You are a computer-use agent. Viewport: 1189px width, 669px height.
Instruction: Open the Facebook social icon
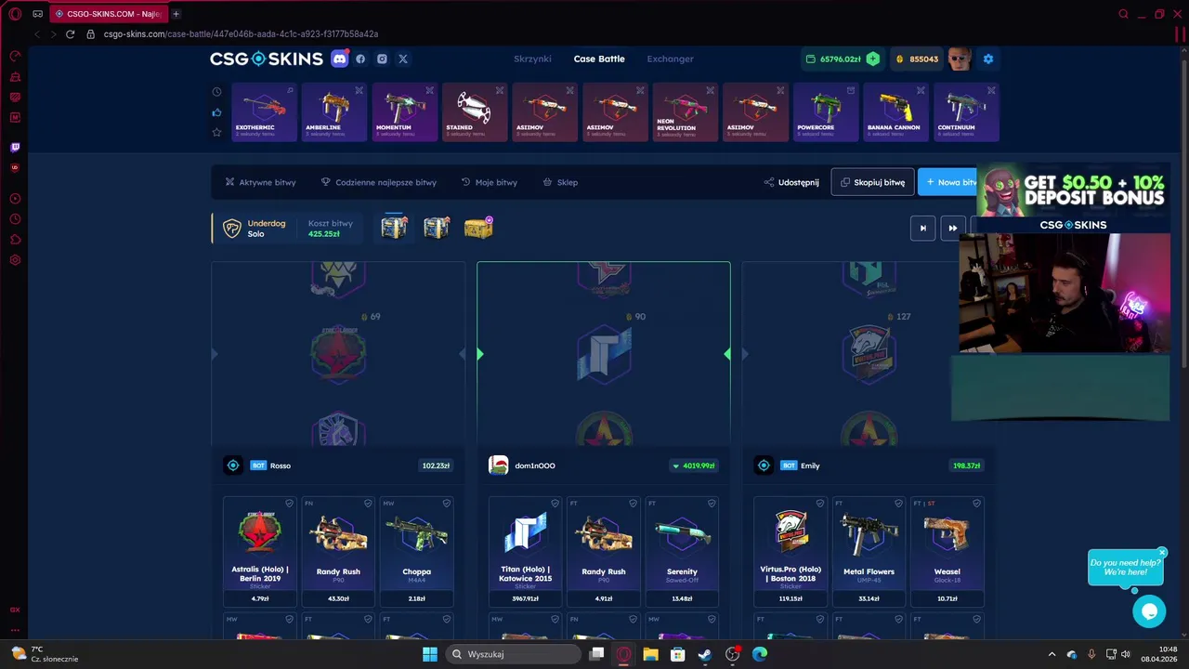(361, 59)
